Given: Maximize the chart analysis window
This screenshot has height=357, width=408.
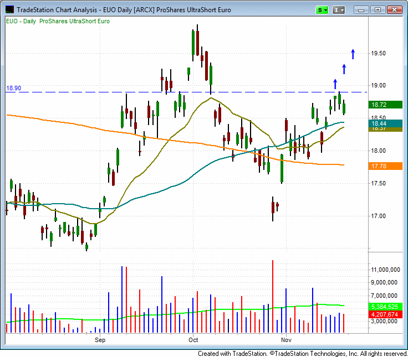Looking at the screenshot, I should pos(378,10).
